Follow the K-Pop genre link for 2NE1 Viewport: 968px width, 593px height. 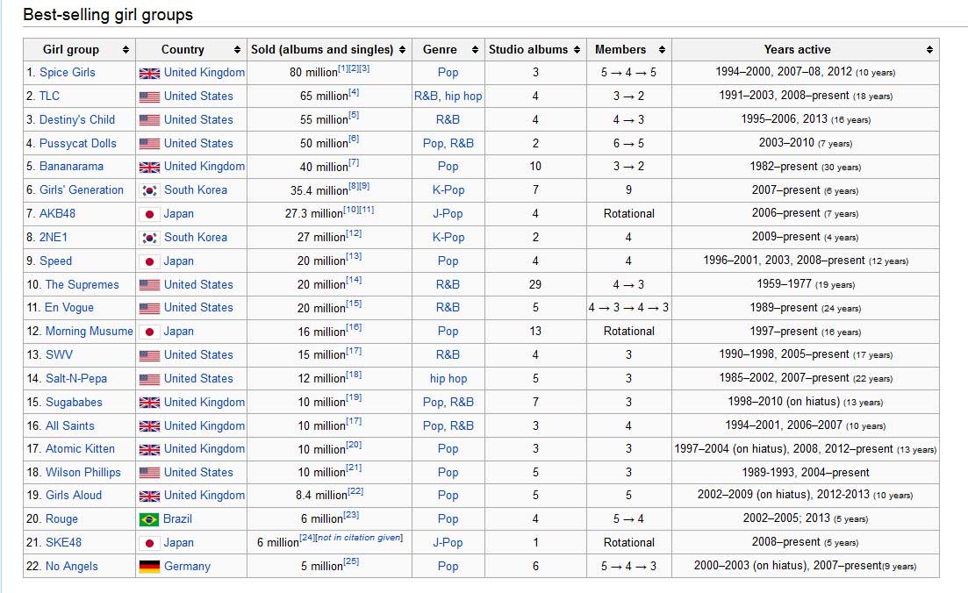(x=448, y=237)
